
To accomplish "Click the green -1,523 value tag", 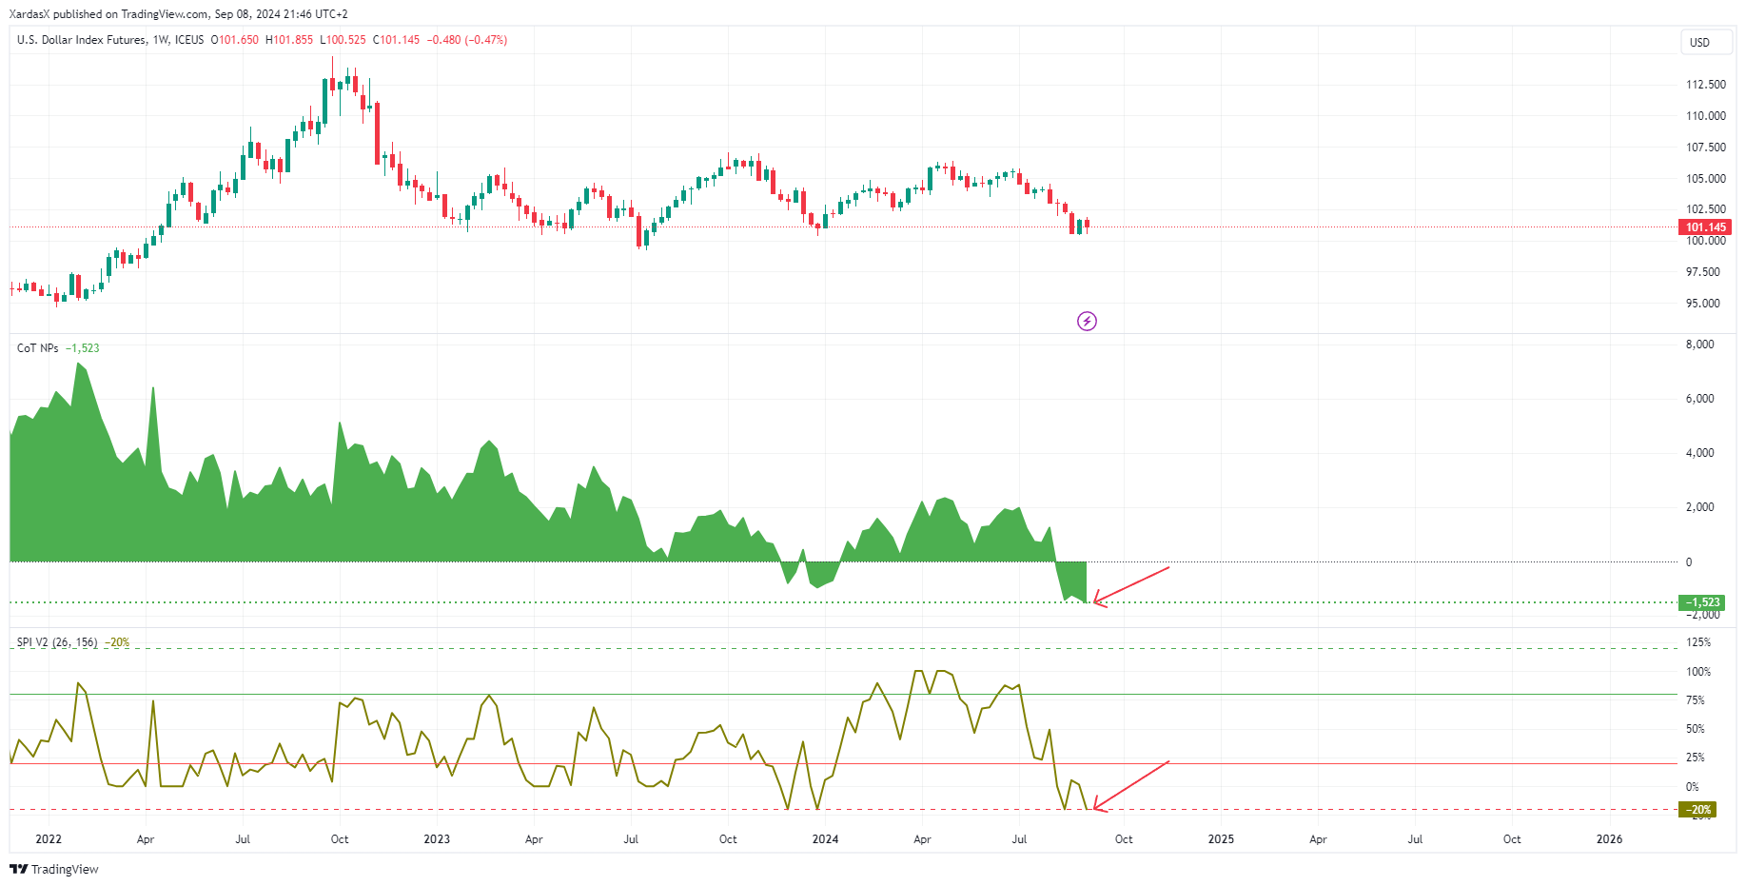I will pos(1702,602).
